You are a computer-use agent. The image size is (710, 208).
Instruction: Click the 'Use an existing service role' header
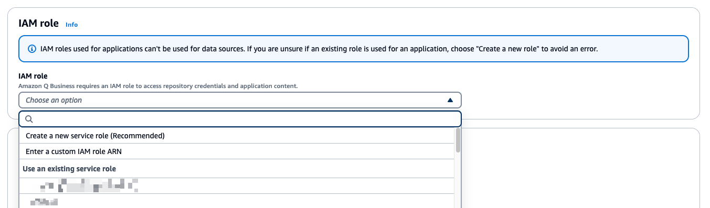click(69, 169)
